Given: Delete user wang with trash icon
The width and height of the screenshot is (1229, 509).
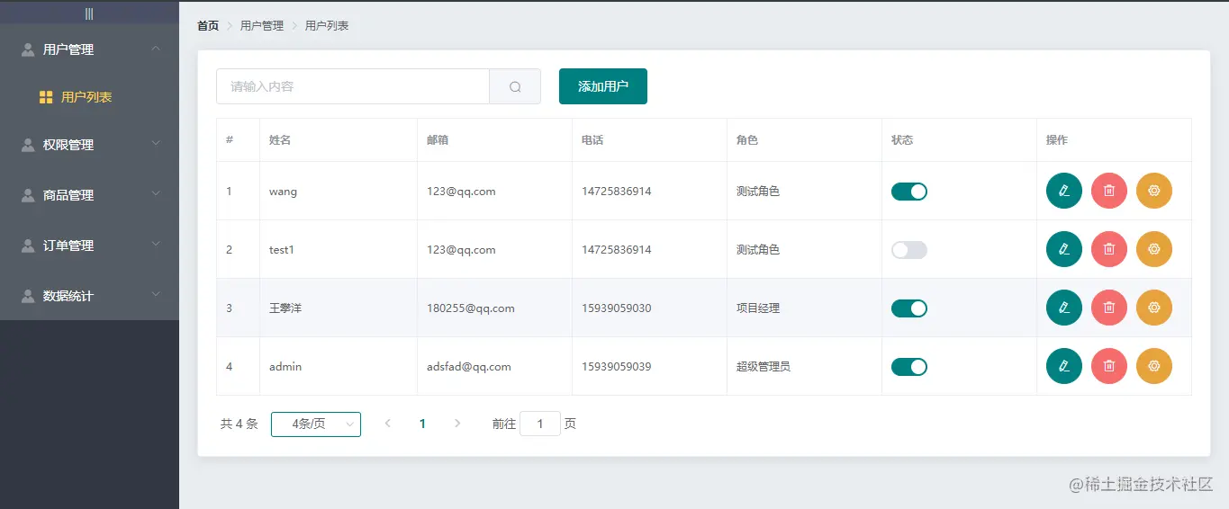Looking at the screenshot, I should coord(1109,191).
